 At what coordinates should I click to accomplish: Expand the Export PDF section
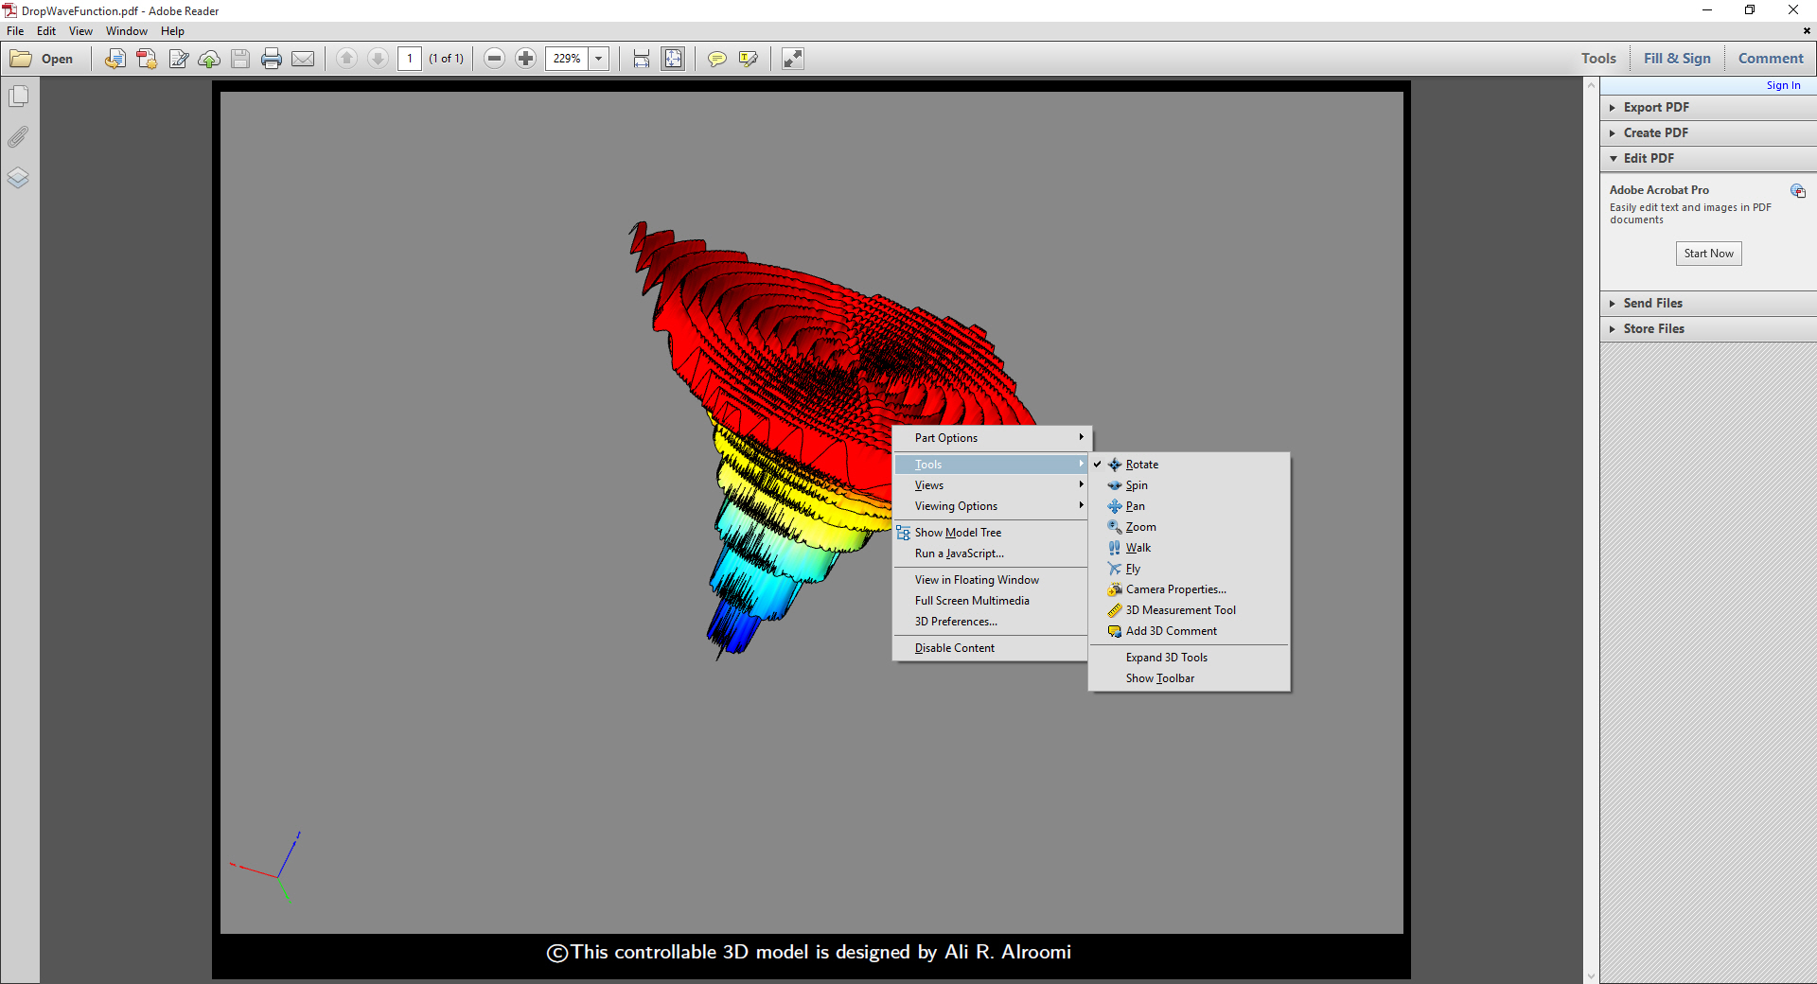pos(1655,108)
